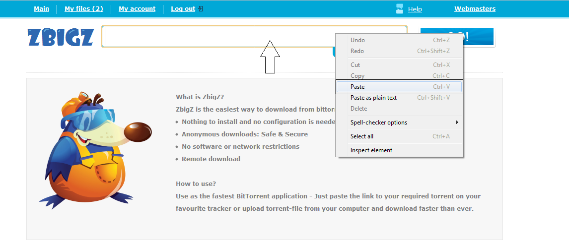Click 'No software or network restrictions' text
This screenshot has width=569, height=246.
coord(241,146)
